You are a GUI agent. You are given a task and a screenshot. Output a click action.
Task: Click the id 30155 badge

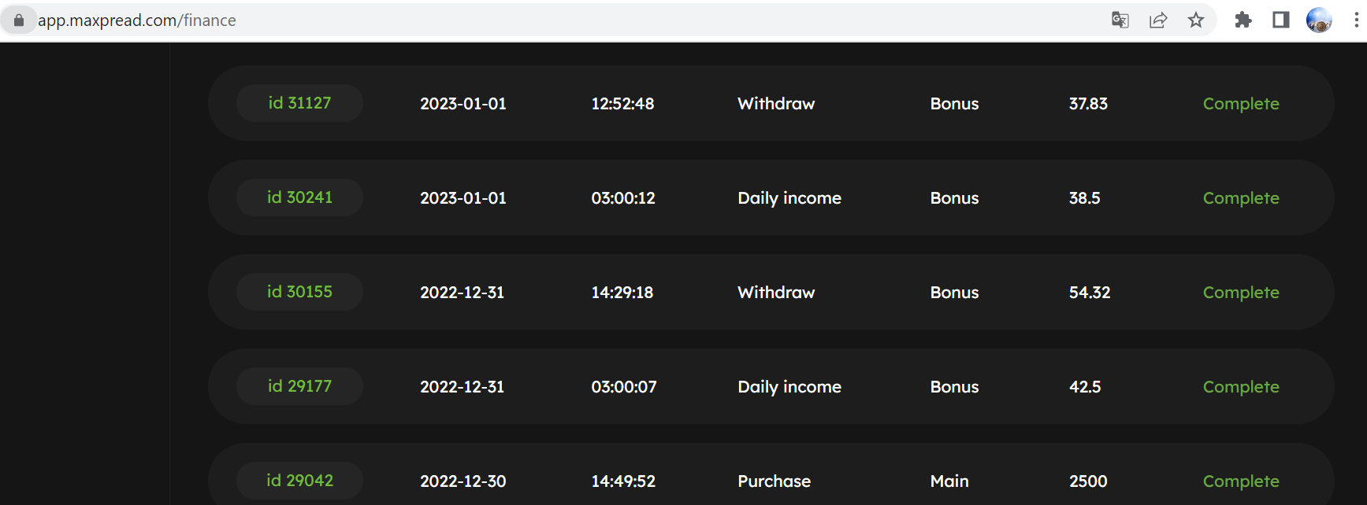(x=299, y=292)
